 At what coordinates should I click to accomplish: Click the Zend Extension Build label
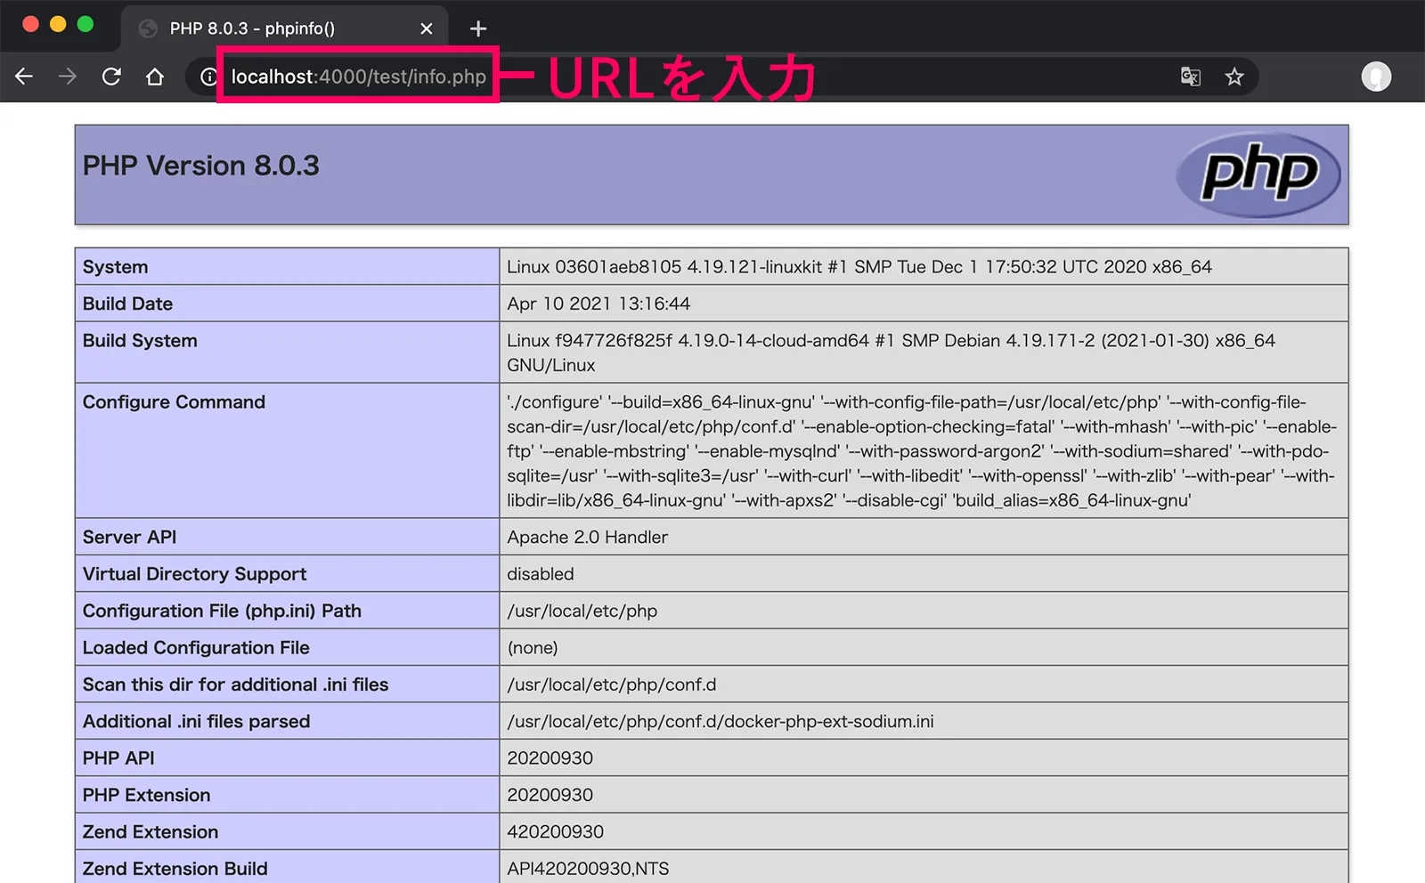click(175, 869)
